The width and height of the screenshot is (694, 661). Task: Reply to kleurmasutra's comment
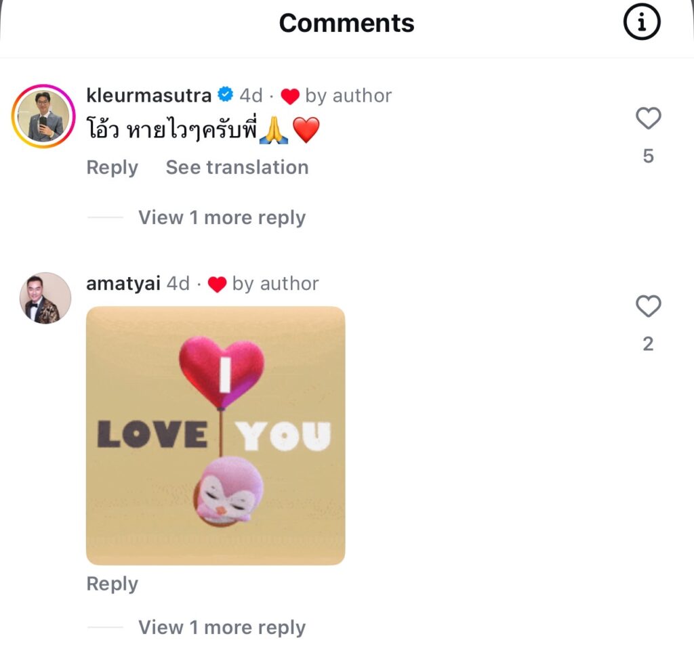[x=112, y=167]
